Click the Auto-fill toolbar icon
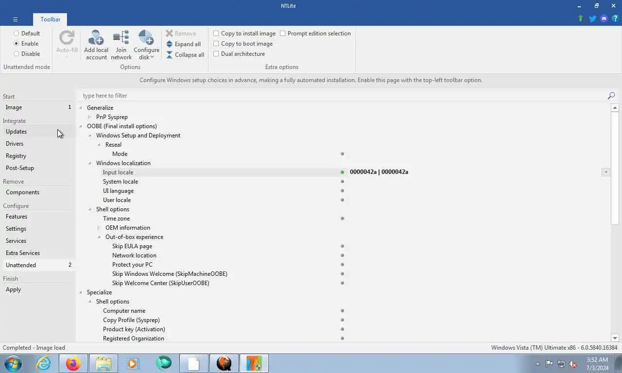 (x=67, y=38)
